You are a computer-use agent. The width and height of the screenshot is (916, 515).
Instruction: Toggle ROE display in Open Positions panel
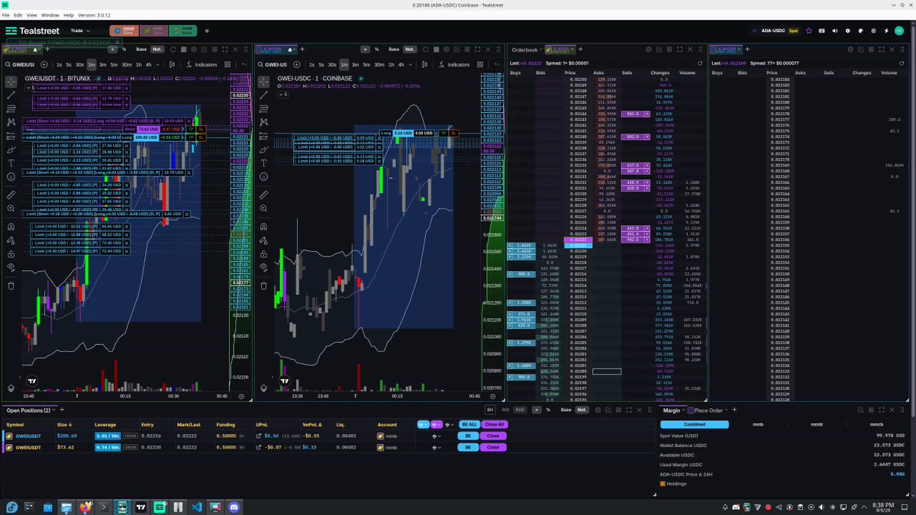pos(520,410)
